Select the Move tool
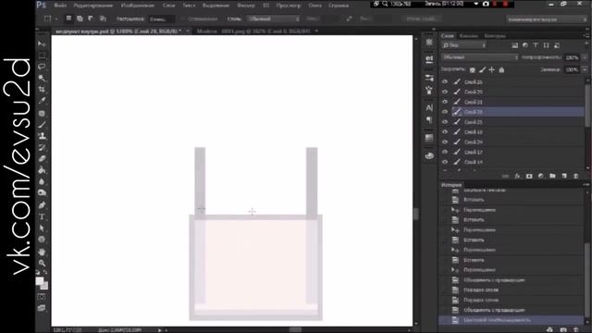Viewport: 592px width, 333px height. 42,43
